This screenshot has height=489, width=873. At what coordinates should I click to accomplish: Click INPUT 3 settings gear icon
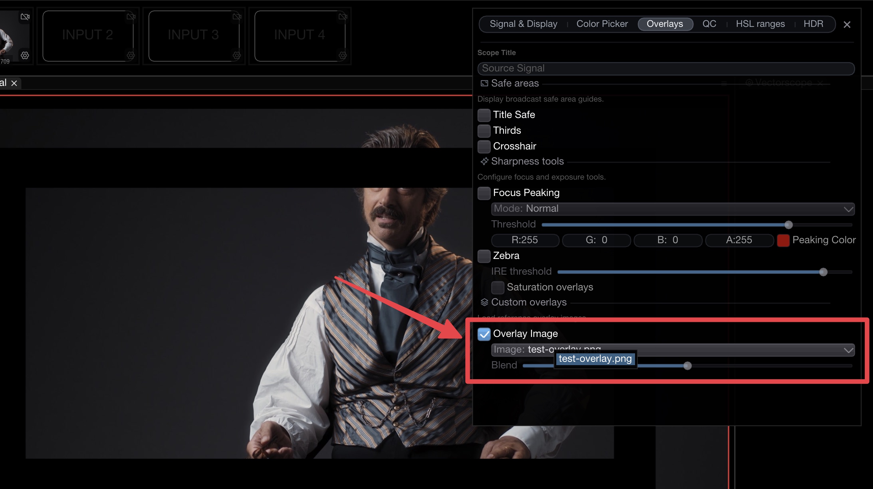(237, 55)
